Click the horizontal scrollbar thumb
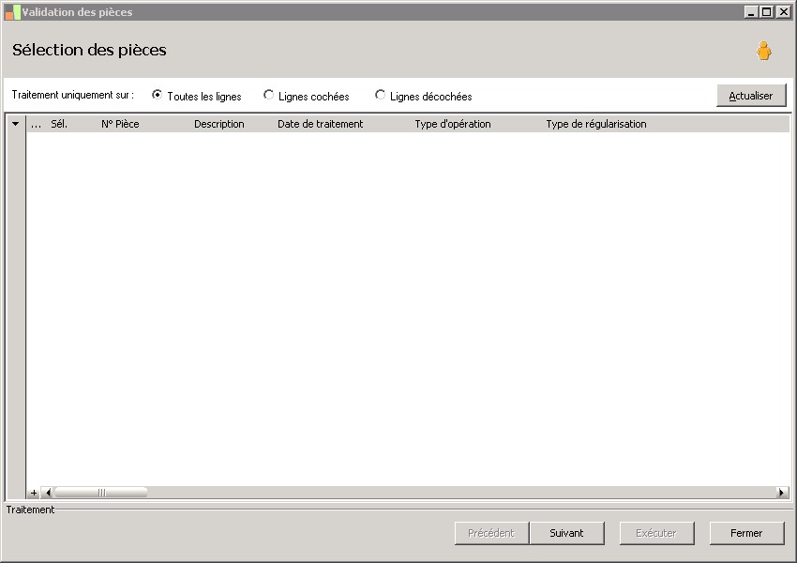This screenshot has width=797, height=563. [101, 493]
